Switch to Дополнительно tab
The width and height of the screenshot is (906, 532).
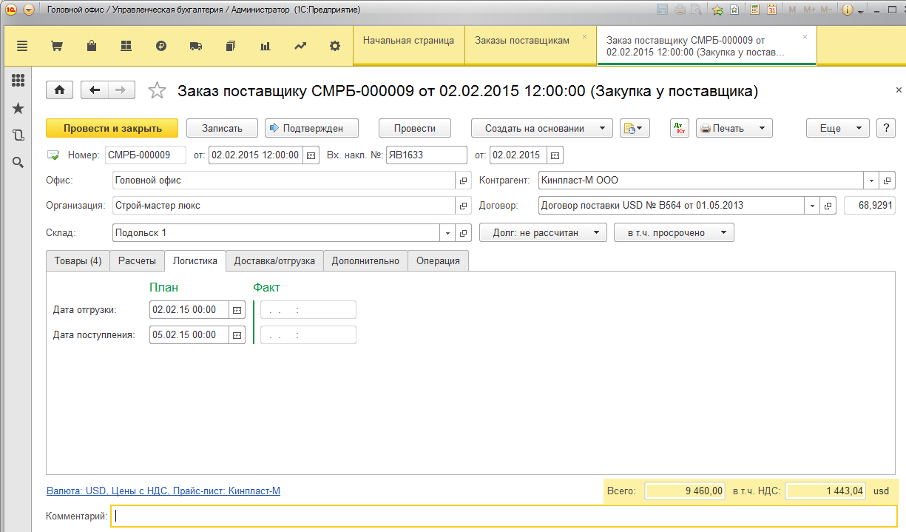point(365,260)
